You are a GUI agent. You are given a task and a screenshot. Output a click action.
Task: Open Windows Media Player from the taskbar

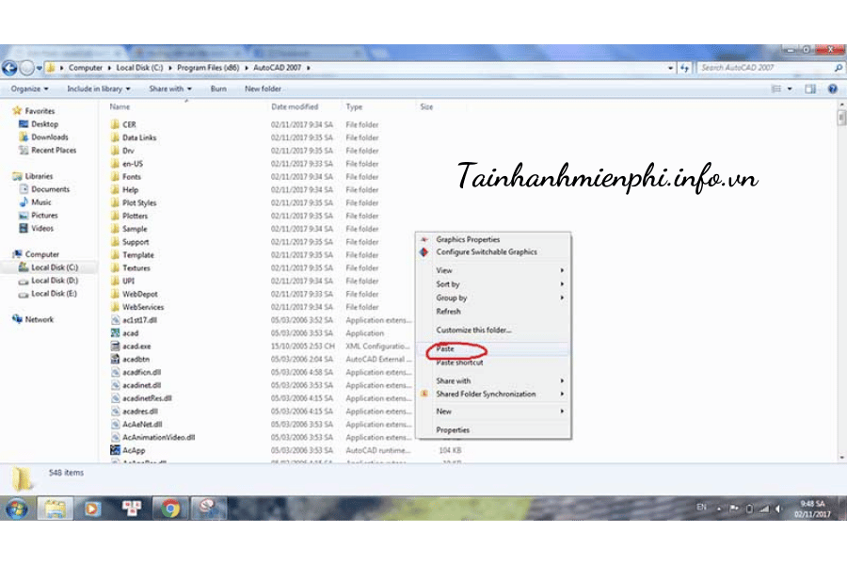pyautogui.click(x=93, y=508)
